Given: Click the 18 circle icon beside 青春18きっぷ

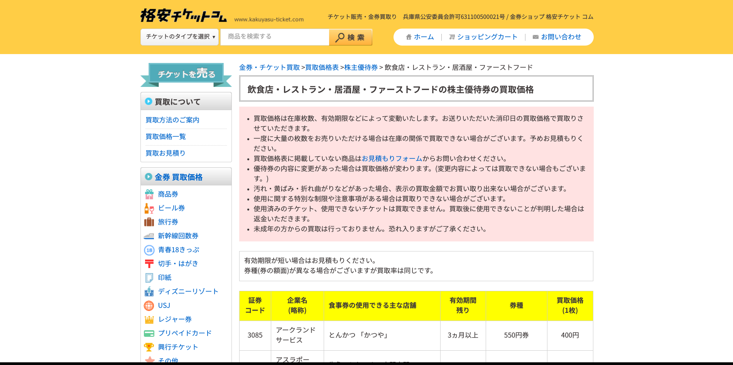Looking at the screenshot, I should (149, 250).
